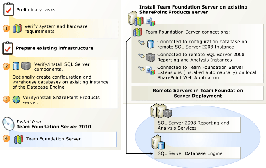Click the plug icon beside configuration database connection

point(141,42)
